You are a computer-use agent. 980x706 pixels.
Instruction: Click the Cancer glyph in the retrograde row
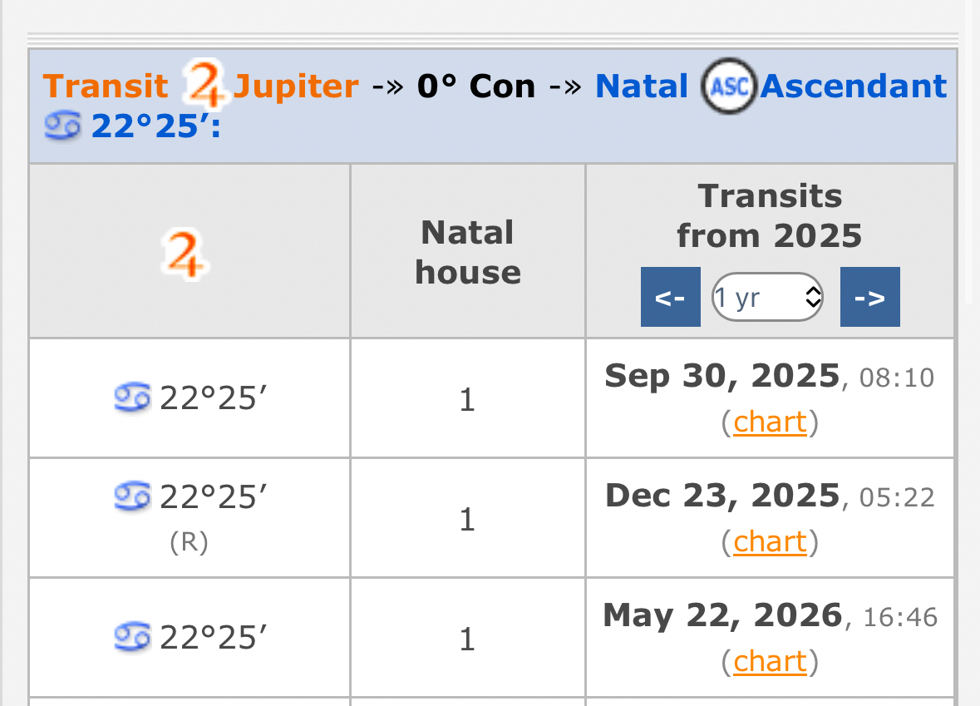pyautogui.click(x=132, y=496)
